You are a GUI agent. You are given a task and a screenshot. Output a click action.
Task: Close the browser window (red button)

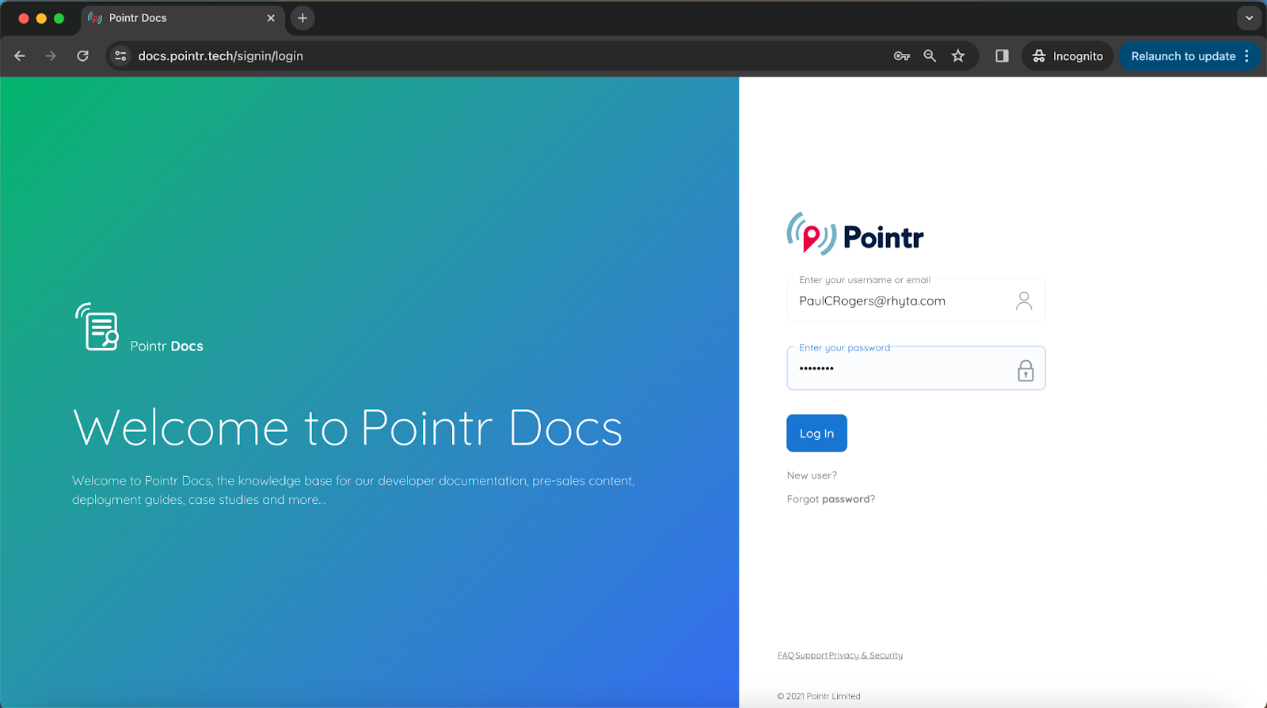(x=24, y=18)
